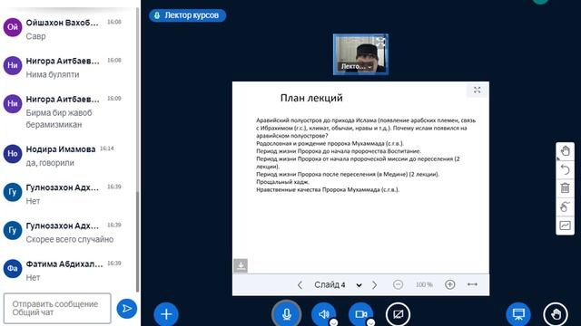Open the webcam options dropdown arrow
581x326 pixels.
coord(370,322)
